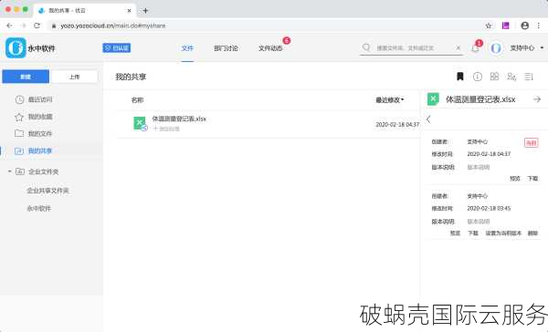Preview the 03:45 version
Viewport: 548px width, 332px height.
[455, 233]
